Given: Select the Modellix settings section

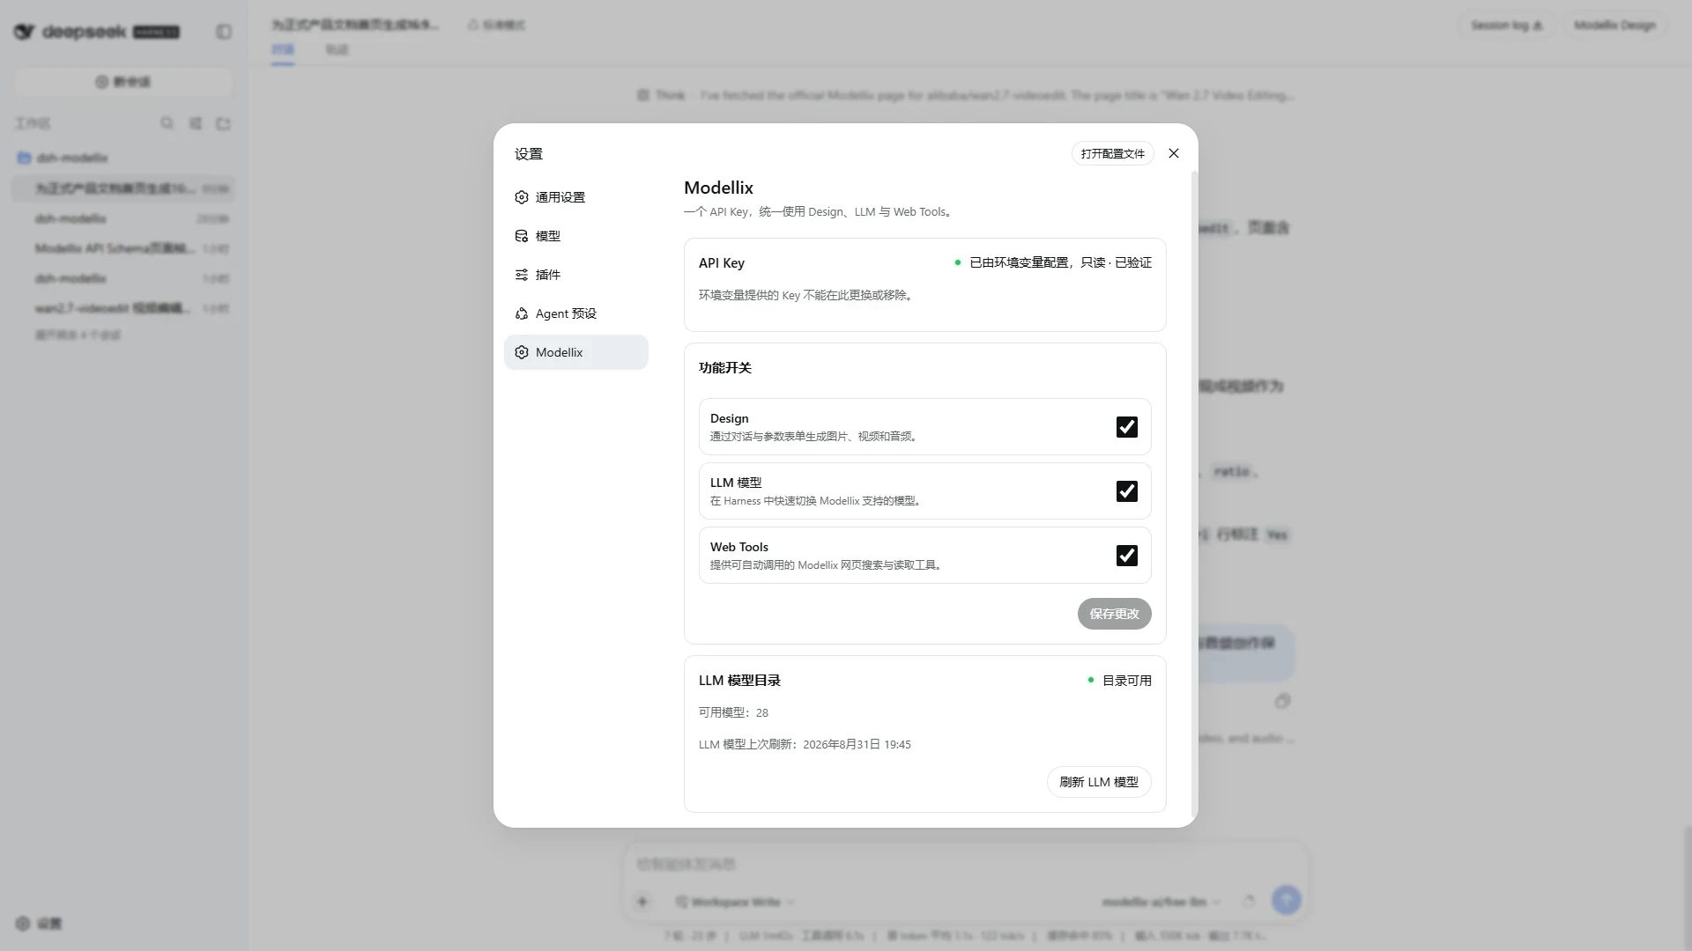Looking at the screenshot, I should [x=575, y=352].
